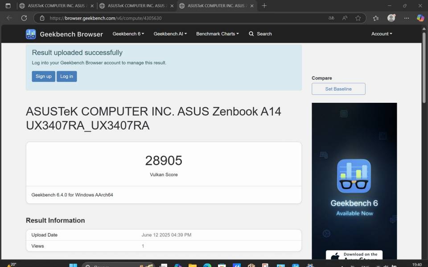
Task: Open Settings and more ellipsis menu
Action: (407, 18)
